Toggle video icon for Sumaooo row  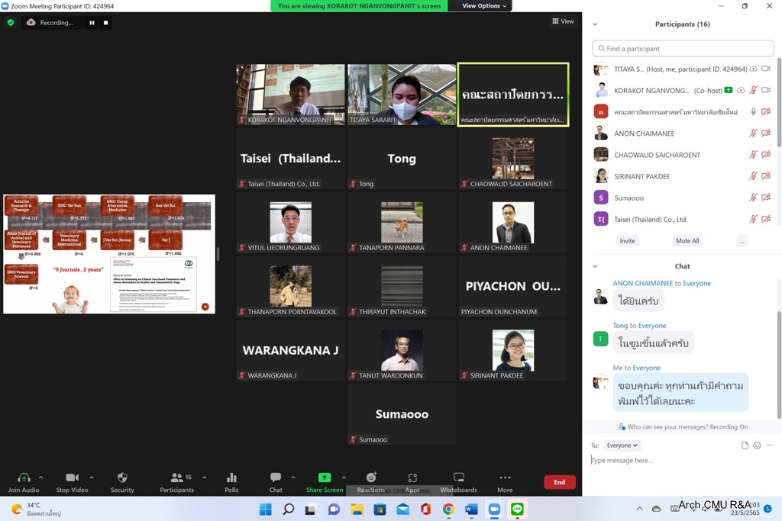pos(766,198)
